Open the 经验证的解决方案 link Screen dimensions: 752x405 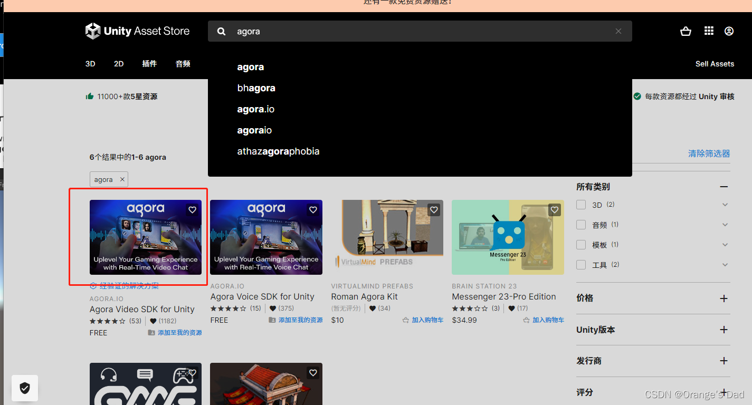click(x=129, y=286)
